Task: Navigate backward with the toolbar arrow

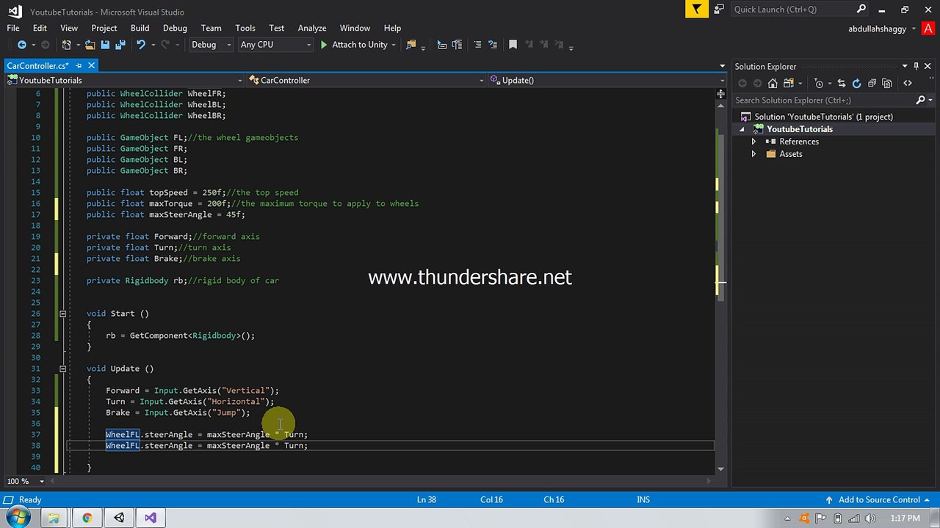Action: point(21,45)
